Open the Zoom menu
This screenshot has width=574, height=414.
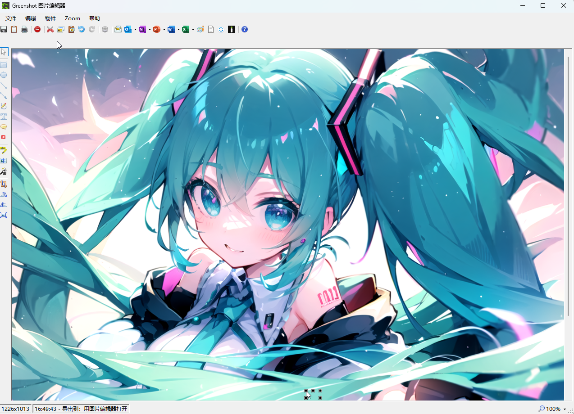click(x=73, y=18)
